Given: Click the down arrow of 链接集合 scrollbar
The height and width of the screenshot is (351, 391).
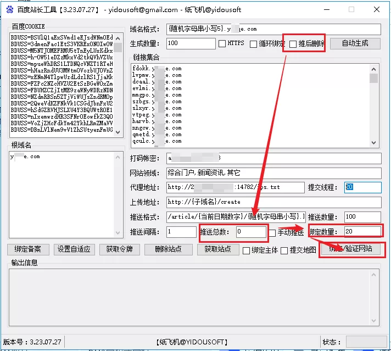Looking at the screenshot, I should click(x=373, y=143).
